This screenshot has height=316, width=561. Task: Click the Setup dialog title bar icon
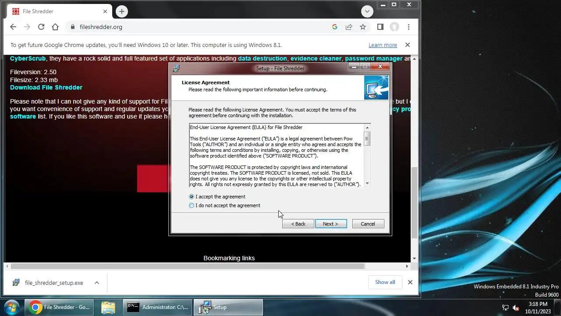176,68
